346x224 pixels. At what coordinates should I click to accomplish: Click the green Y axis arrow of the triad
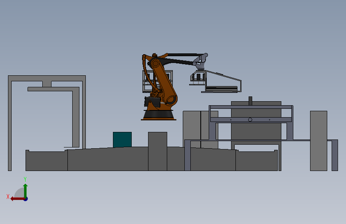26,191
